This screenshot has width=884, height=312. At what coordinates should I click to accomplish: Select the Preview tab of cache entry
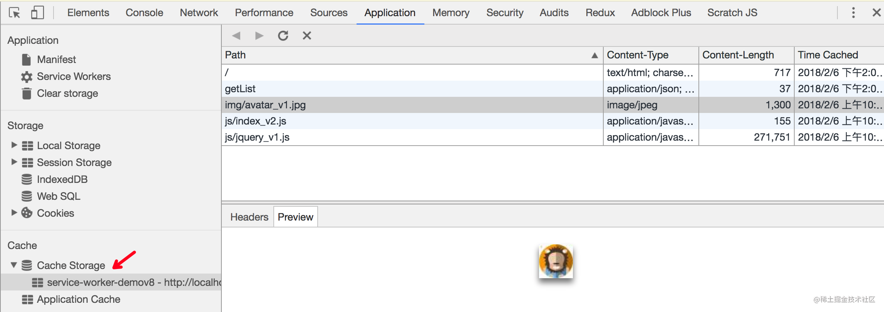tap(295, 217)
